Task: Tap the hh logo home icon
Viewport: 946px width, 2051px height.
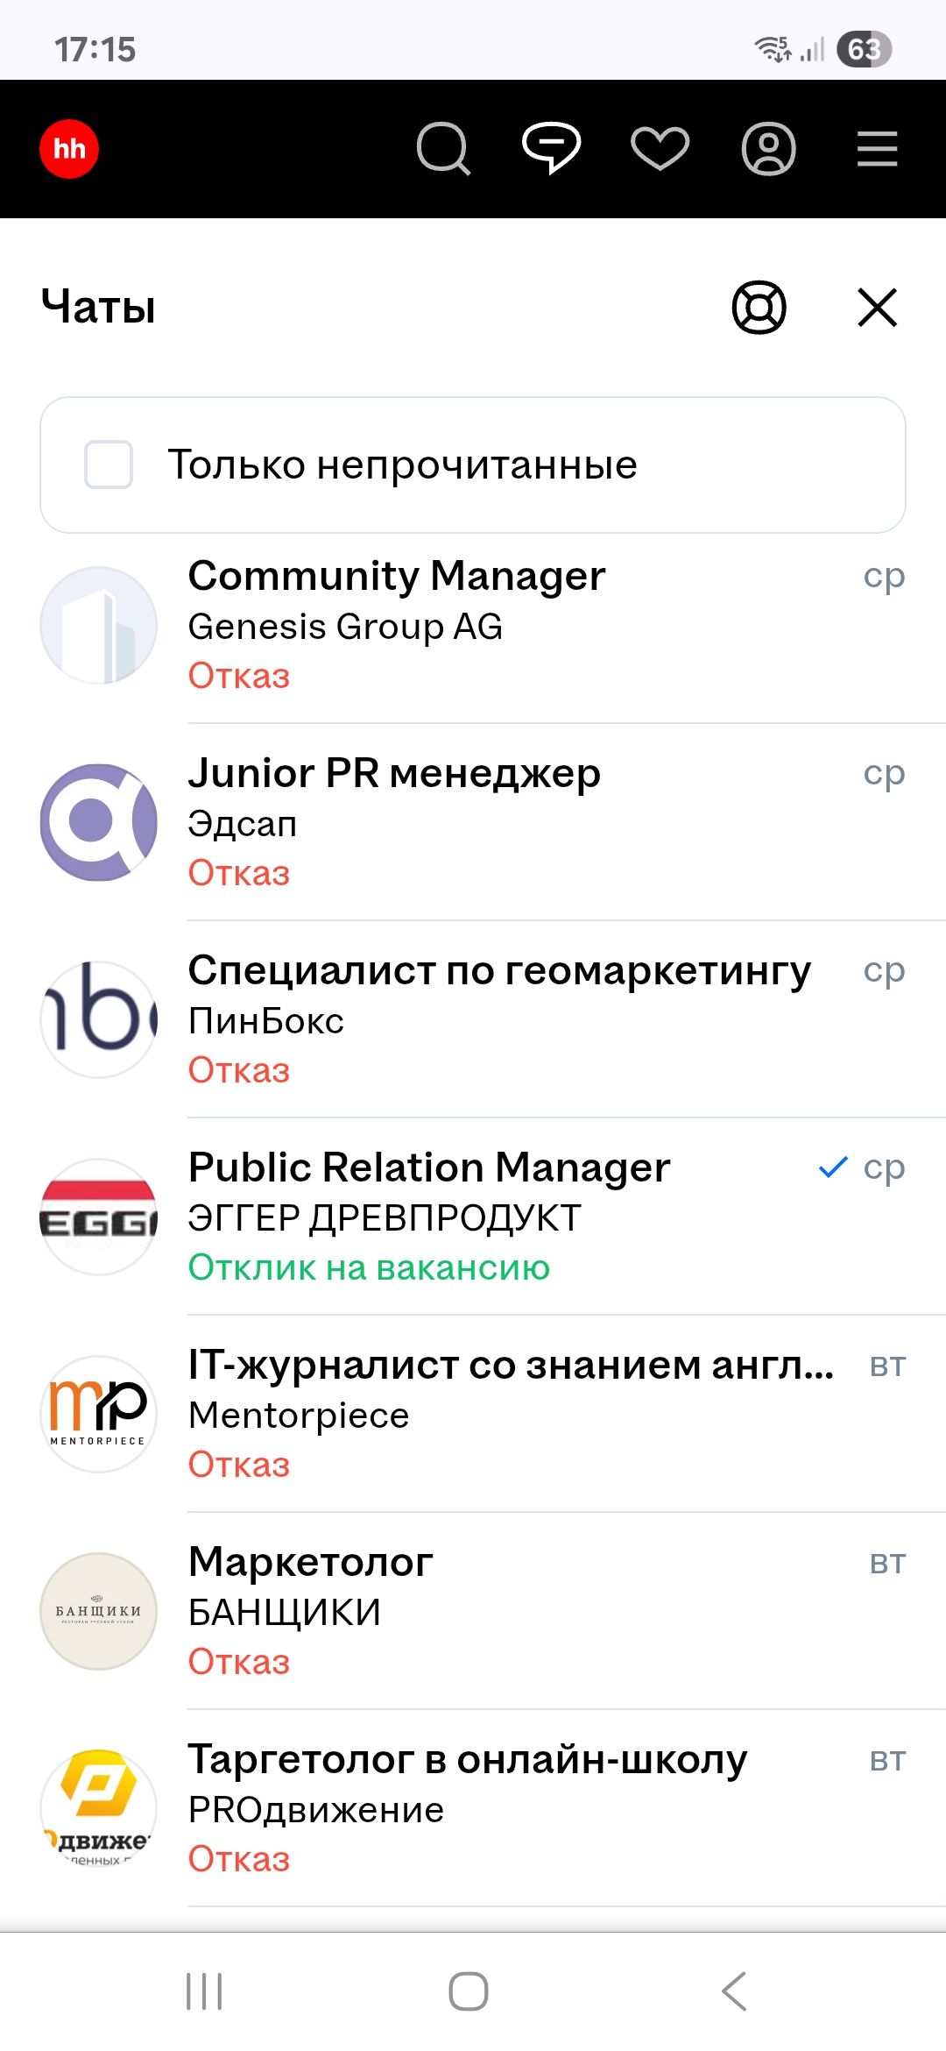Action: click(x=69, y=149)
